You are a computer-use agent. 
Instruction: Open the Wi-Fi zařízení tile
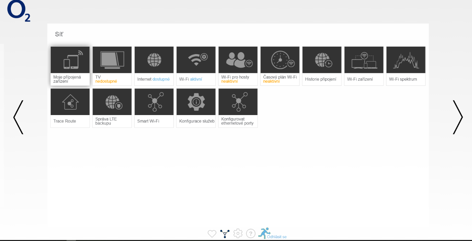[x=364, y=66]
